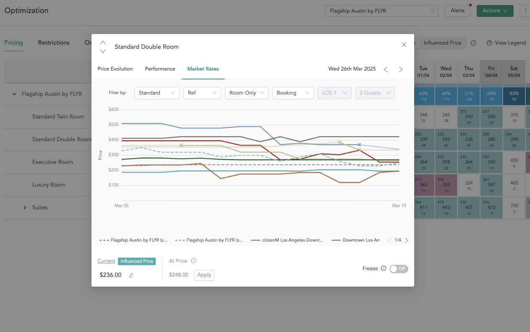Move to previous room type with up chevron

point(103,42)
